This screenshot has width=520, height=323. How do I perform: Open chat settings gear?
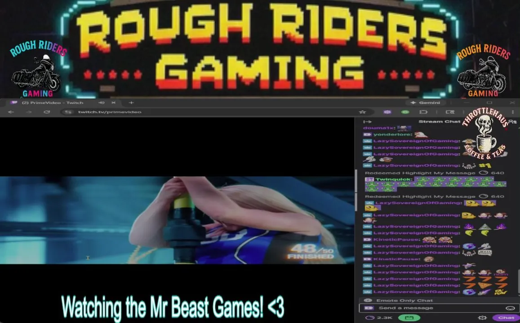482,318
